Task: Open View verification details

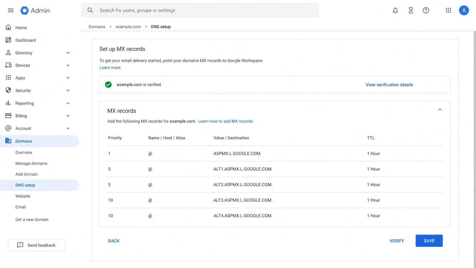Action: (x=389, y=85)
